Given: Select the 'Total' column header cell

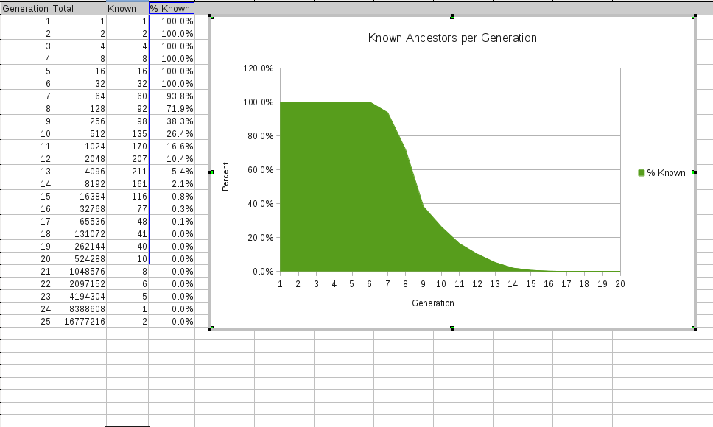Looking at the screenshot, I should 79,9.
